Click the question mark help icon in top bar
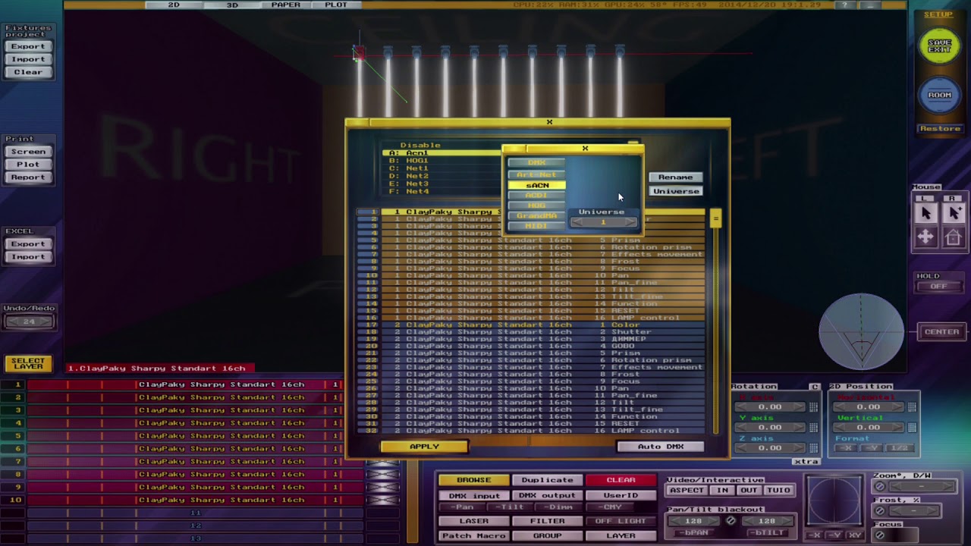Image resolution: width=971 pixels, height=546 pixels. [845, 5]
